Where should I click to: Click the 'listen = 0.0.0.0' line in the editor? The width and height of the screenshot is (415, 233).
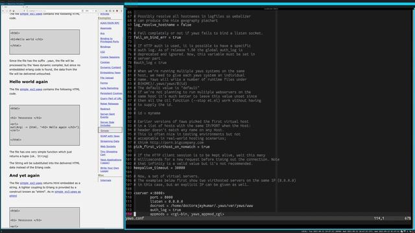coord(167,201)
